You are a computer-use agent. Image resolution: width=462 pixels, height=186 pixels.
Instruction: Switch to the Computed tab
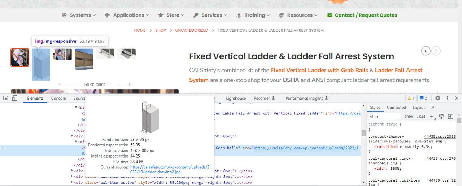tap(396, 107)
